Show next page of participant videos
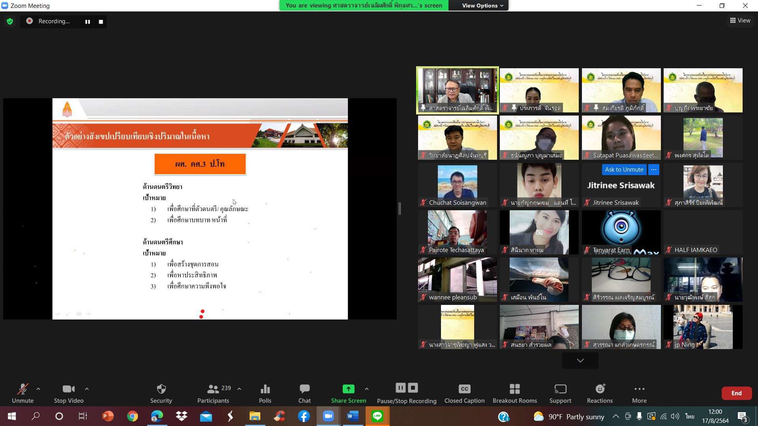This screenshot has height=426, width=758. (x=580, y=361)
